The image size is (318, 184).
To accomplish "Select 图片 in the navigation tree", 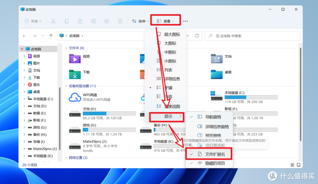I will point(37,63).
